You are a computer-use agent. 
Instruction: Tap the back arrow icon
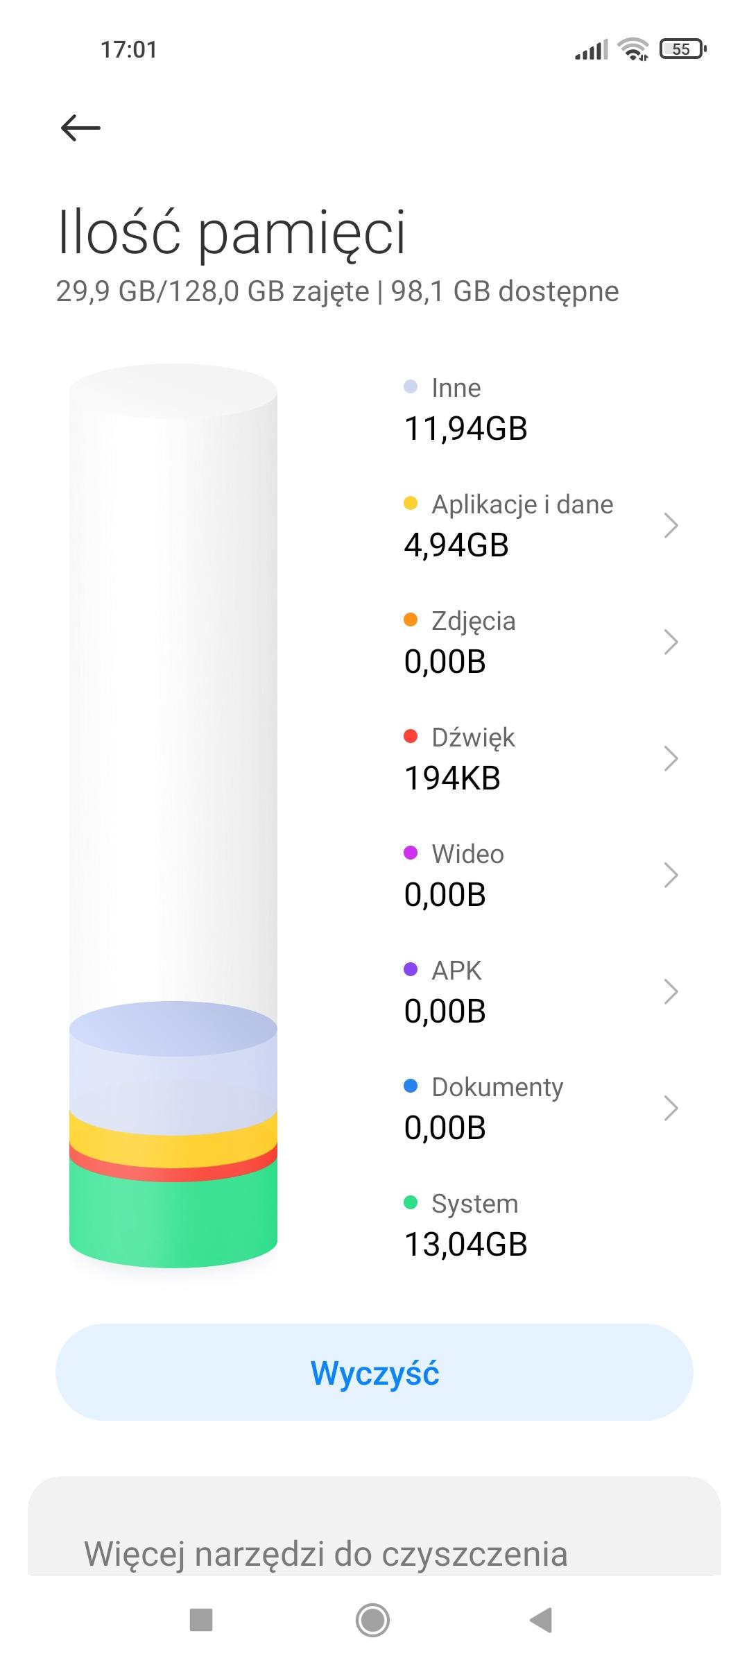click(x=80, y=128)
